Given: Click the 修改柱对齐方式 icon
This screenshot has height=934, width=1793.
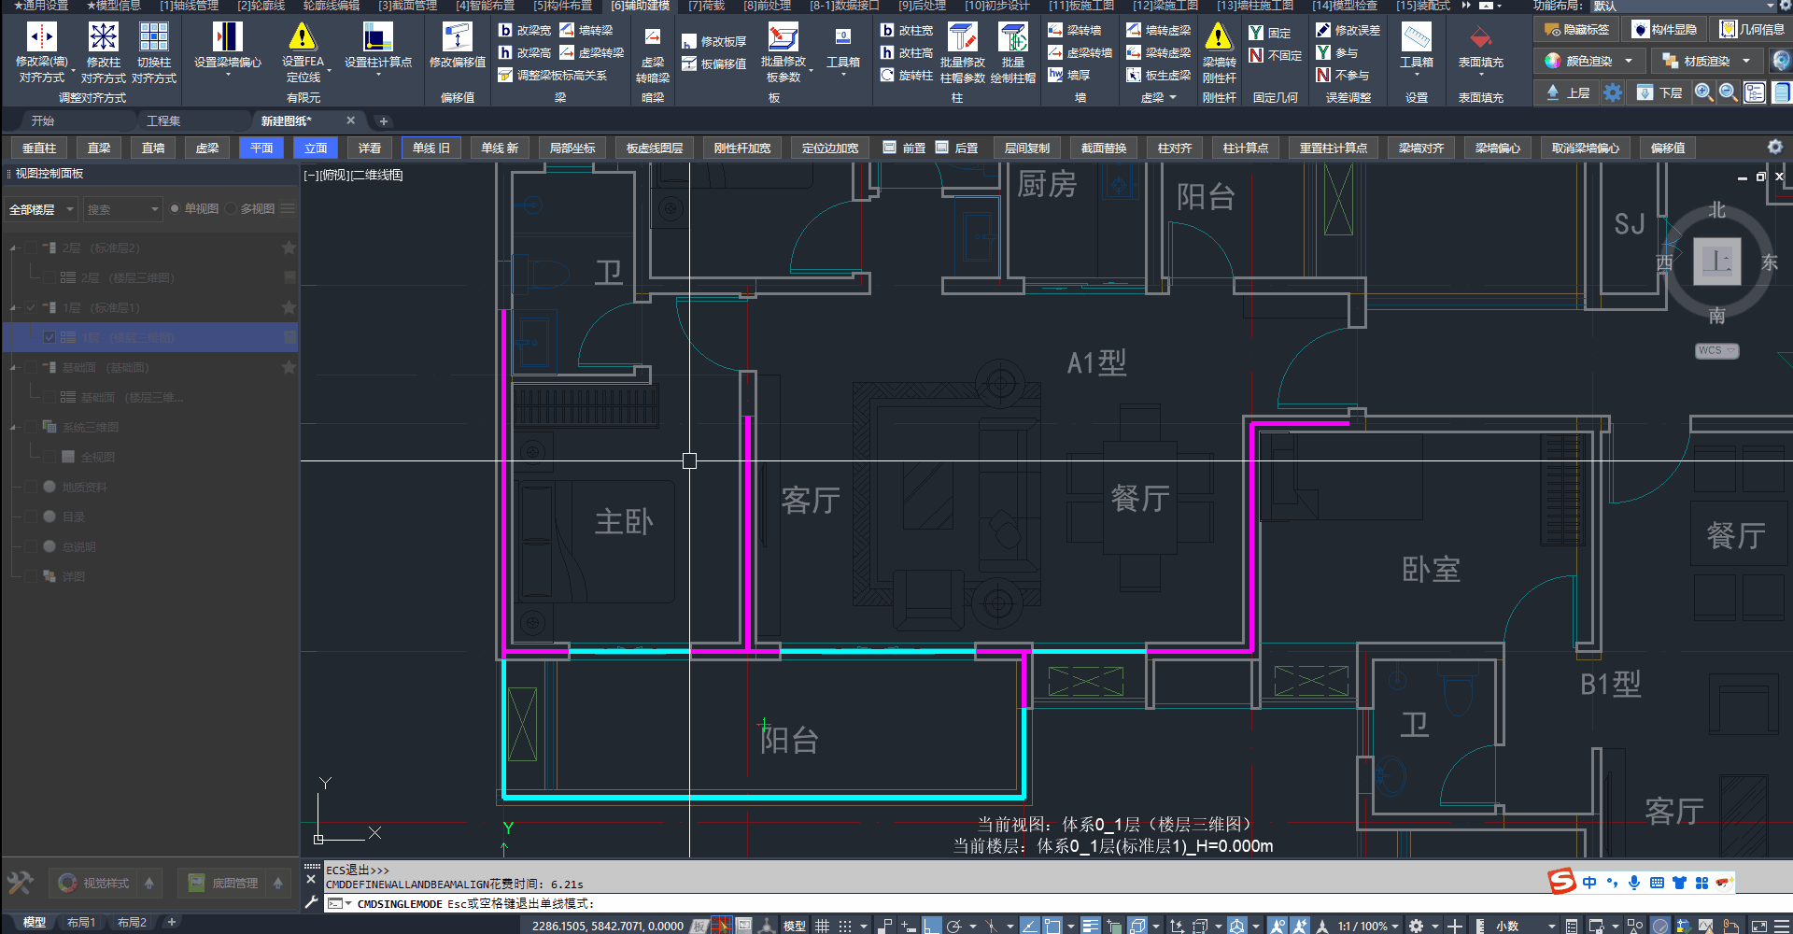Looking at the screenshot, I should click(103, 37).
